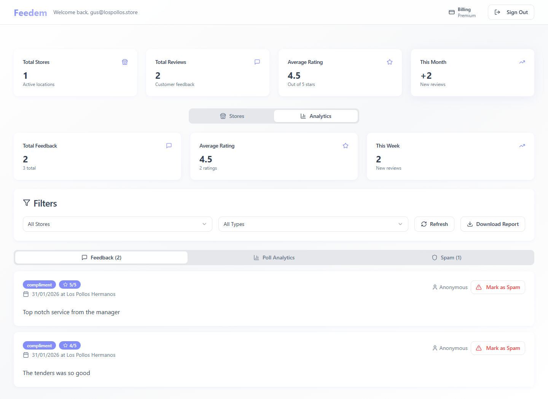The height and width of the screenshot is (399, 548).
Task: Click the star icon on Average Rating card
Action: 390,62
